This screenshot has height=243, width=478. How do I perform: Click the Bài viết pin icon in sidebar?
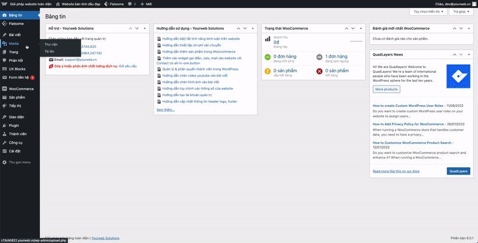point(4,35)
